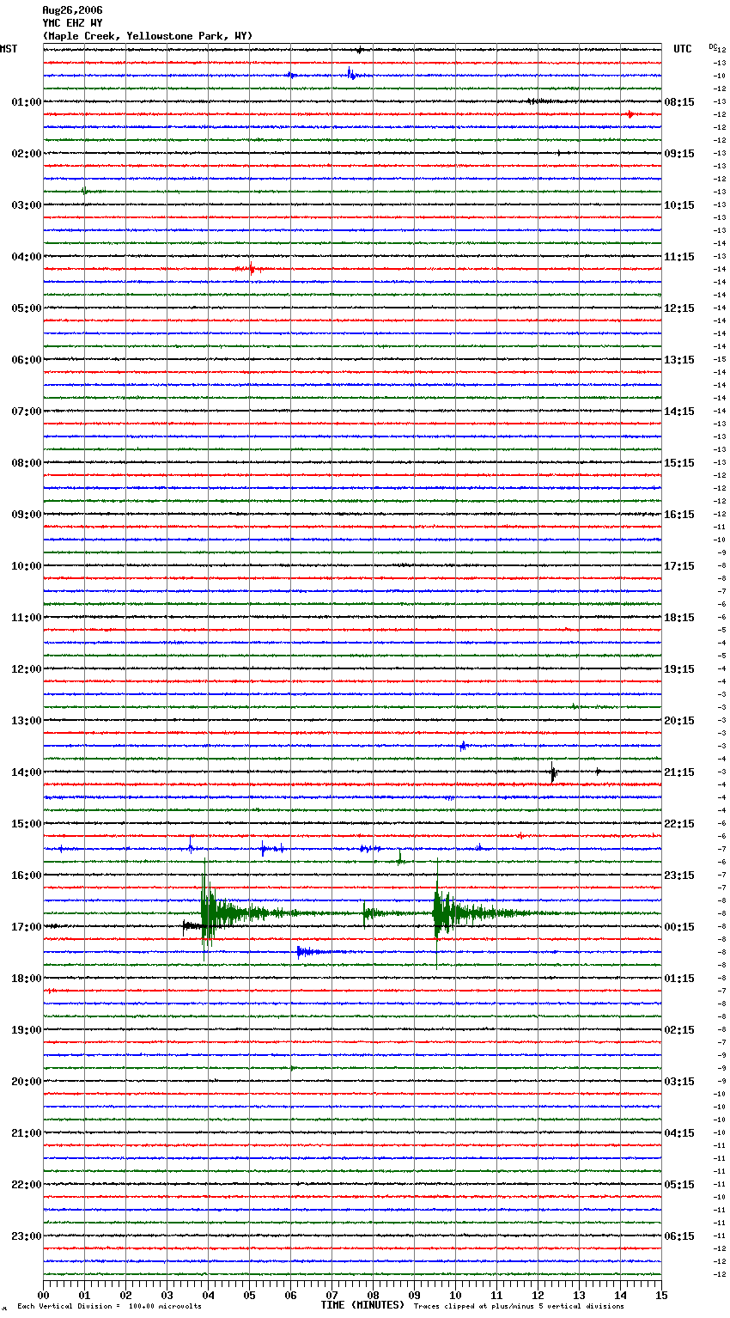
Task: Select the 16:00 MST row label
Action: (27, 876)
